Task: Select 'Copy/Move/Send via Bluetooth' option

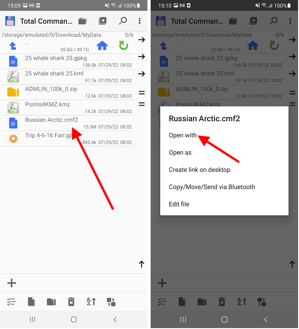Action: coord(212,187)
